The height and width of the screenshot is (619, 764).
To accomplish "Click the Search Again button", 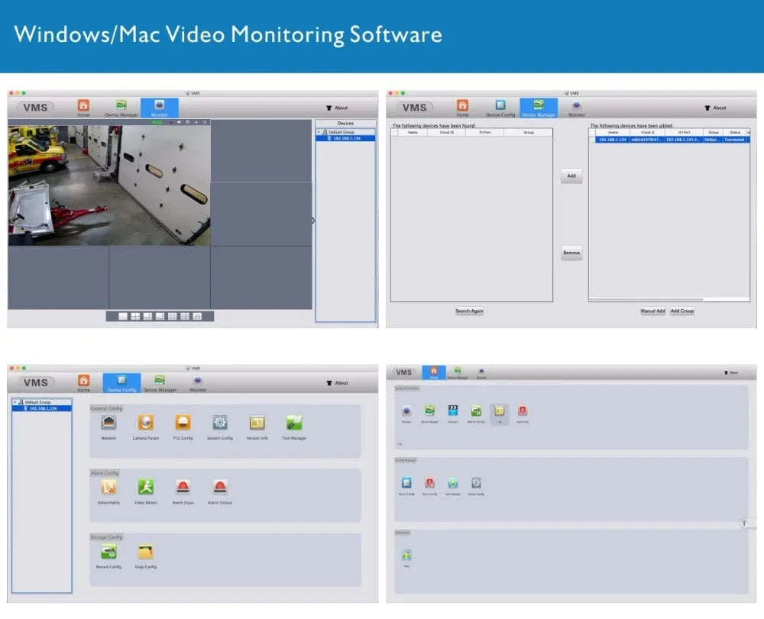I will click(x=469, y=311).
